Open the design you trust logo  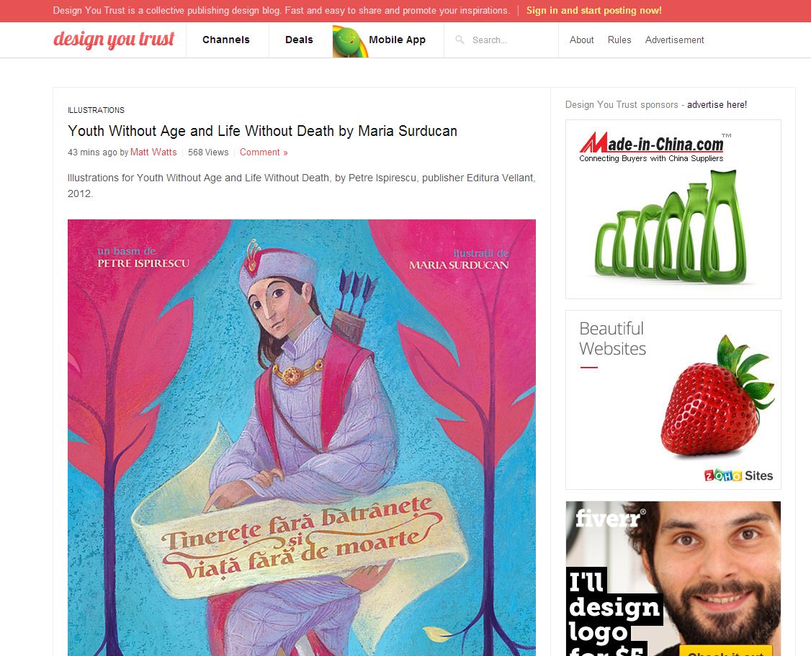[114, 40]
